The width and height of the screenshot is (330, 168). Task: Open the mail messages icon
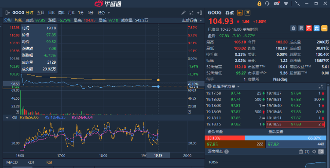[x=277, y=4]
